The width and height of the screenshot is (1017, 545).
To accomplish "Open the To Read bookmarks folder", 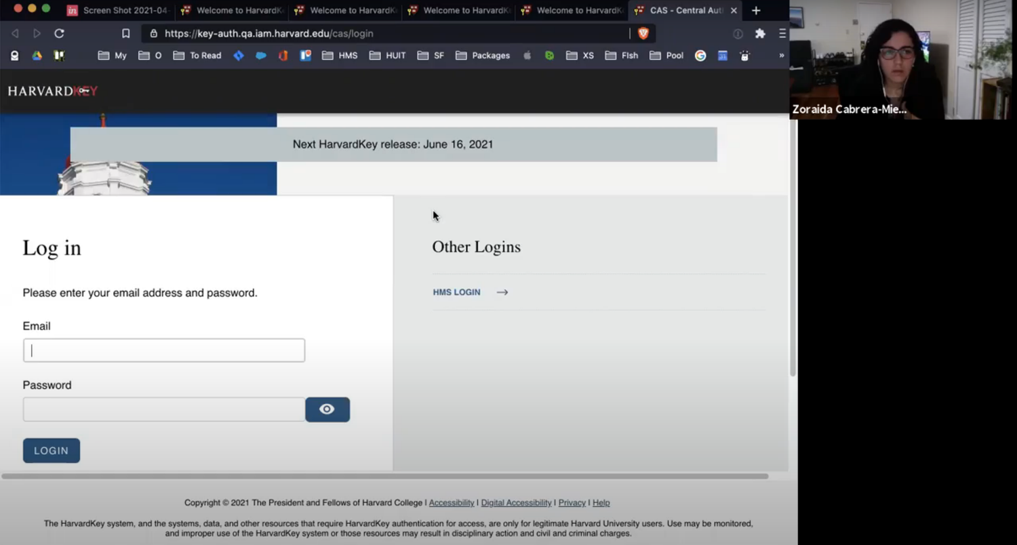I will [197, 56].
